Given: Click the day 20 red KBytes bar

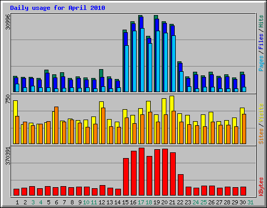Looking at the screenshot, I should pos(165,172).
